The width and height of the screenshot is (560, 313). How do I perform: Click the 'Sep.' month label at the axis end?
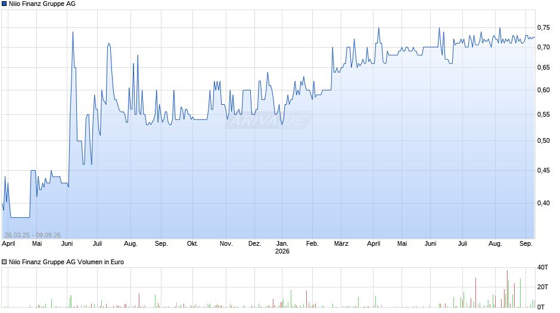(x=525, y=244)
